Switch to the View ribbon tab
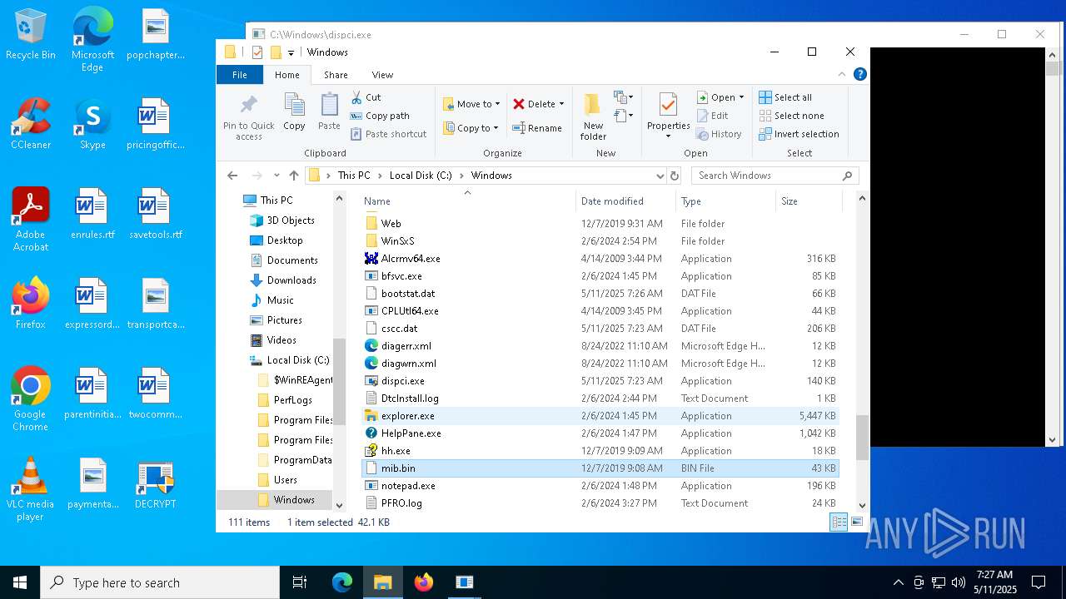Image resolution: width=1066 pixels, height=599 pixels. (382, 75)
